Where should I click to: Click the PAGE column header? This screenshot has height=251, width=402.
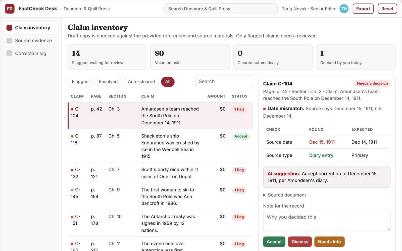(x=96, y=96)
